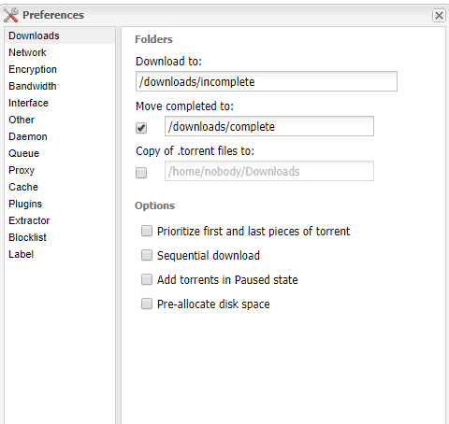
Task: Open Queue preferences
Action: pos(60,153)
